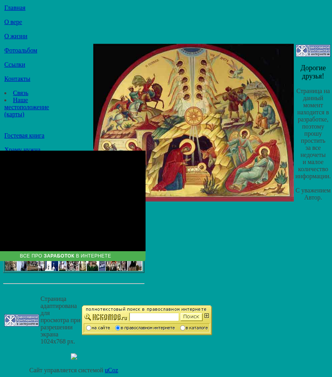Open Наше местоположение (карты) link
Viewport: 332px width, 377px height.
click(26, 107)
